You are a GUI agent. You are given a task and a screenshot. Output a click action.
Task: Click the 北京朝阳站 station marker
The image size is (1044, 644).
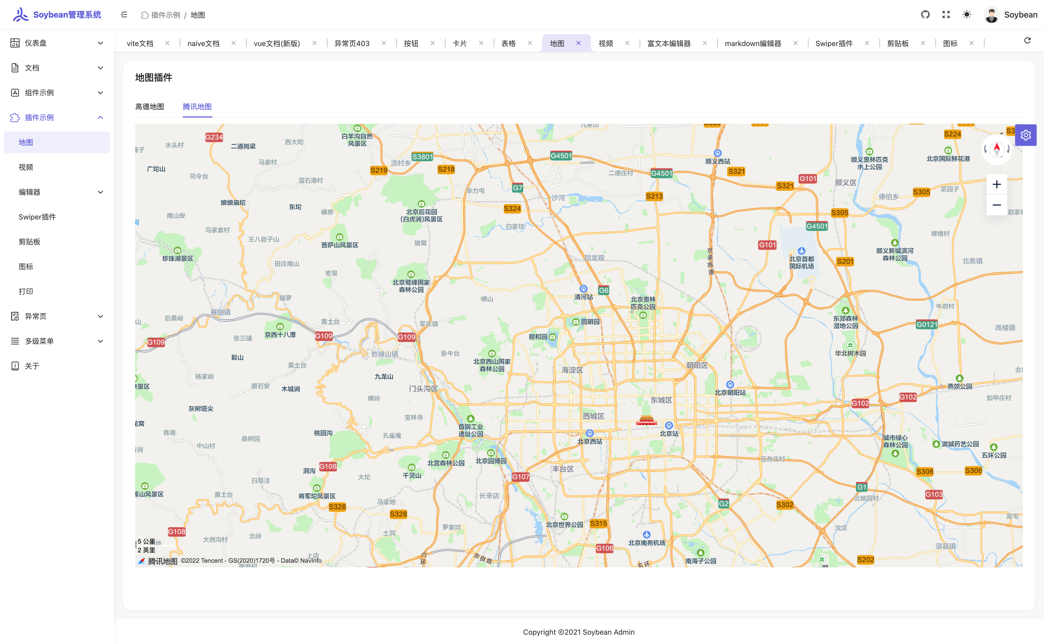pyautogui.click(x=730, y=385)
